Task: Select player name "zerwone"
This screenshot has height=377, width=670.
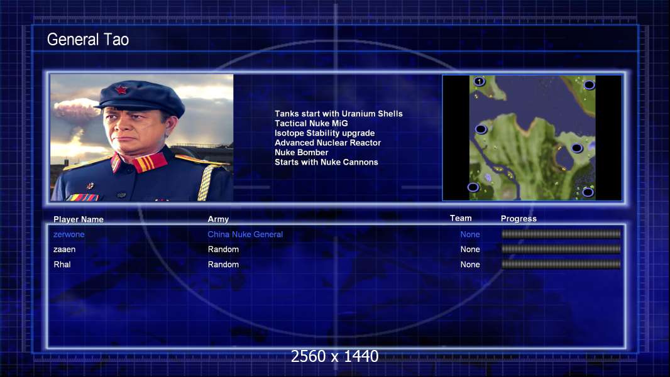Action: coord(69,234)
